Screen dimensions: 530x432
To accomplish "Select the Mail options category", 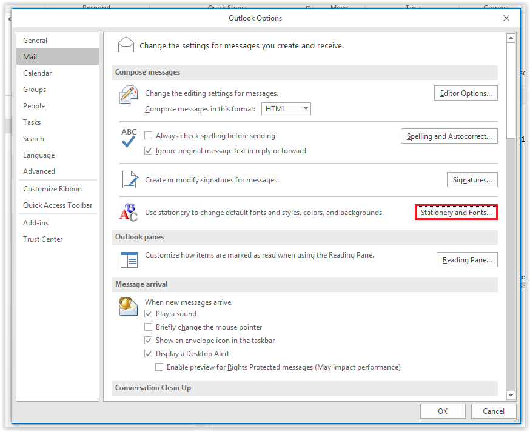I will click(x=58, y=57).
